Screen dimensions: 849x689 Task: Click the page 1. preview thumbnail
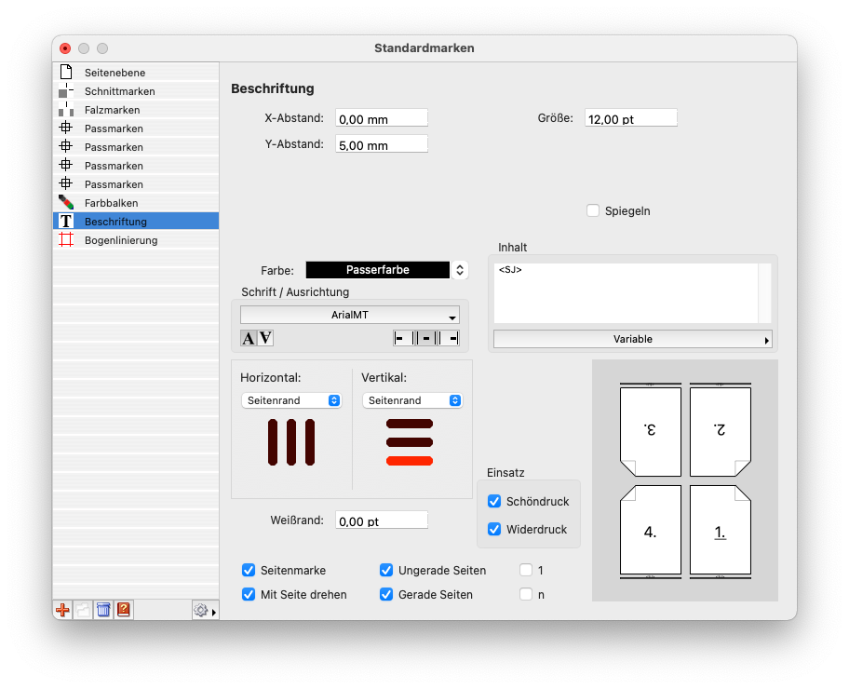(x=721, y=530)
